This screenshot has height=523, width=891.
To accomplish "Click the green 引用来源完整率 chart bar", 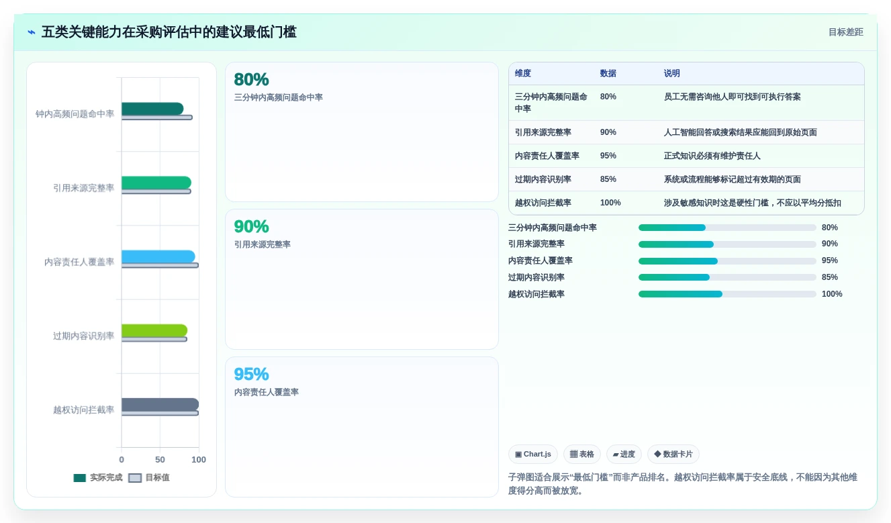I will click(x=156, y=183).
